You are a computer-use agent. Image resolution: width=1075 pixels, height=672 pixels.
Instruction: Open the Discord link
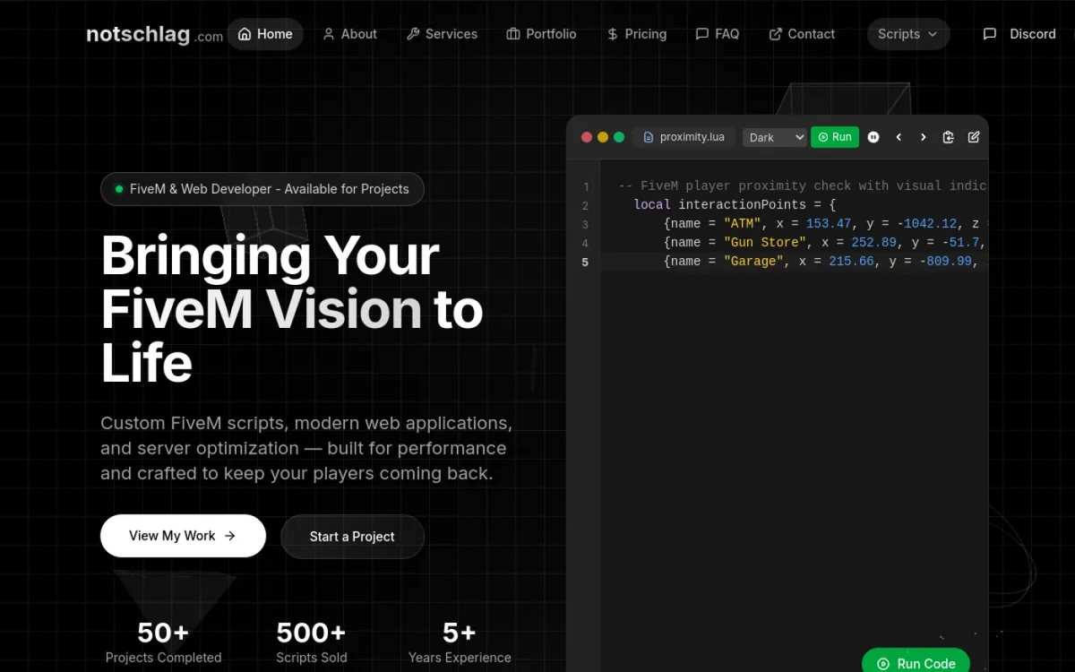tap(1019, 34)
